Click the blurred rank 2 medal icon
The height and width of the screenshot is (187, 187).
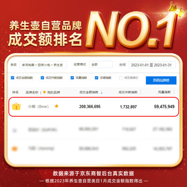click(14, 130)
